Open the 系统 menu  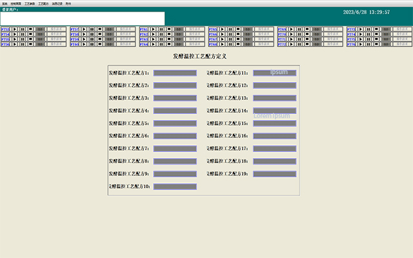pyautogui.click(x=5, y=3)
